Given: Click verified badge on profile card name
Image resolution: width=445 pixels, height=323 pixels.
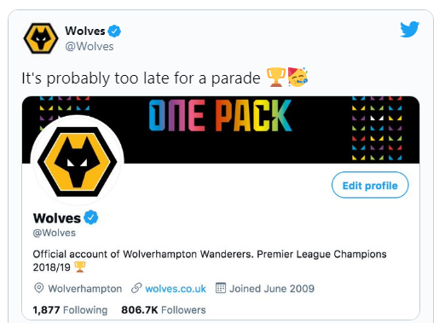Looking at the screenshot, I should point(91,217).
